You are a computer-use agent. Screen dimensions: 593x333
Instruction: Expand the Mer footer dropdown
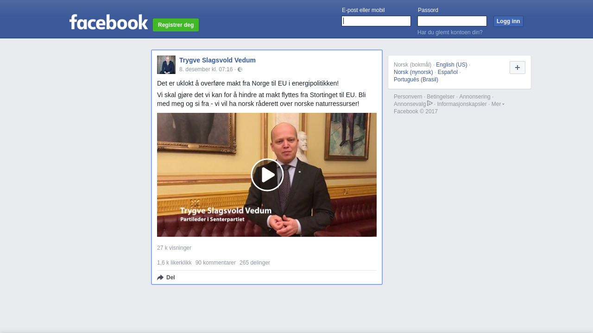pyautogui.click(x=498, y=104)
